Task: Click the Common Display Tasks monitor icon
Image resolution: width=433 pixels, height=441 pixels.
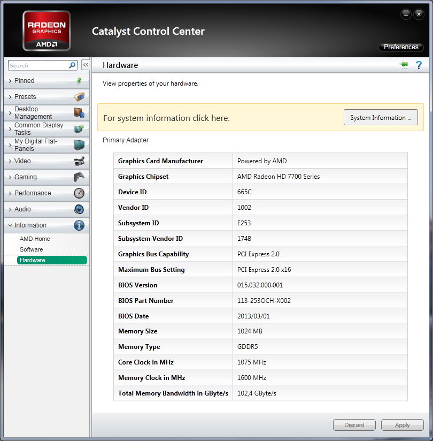Action: pyautogui.click(x=79, y=129)
